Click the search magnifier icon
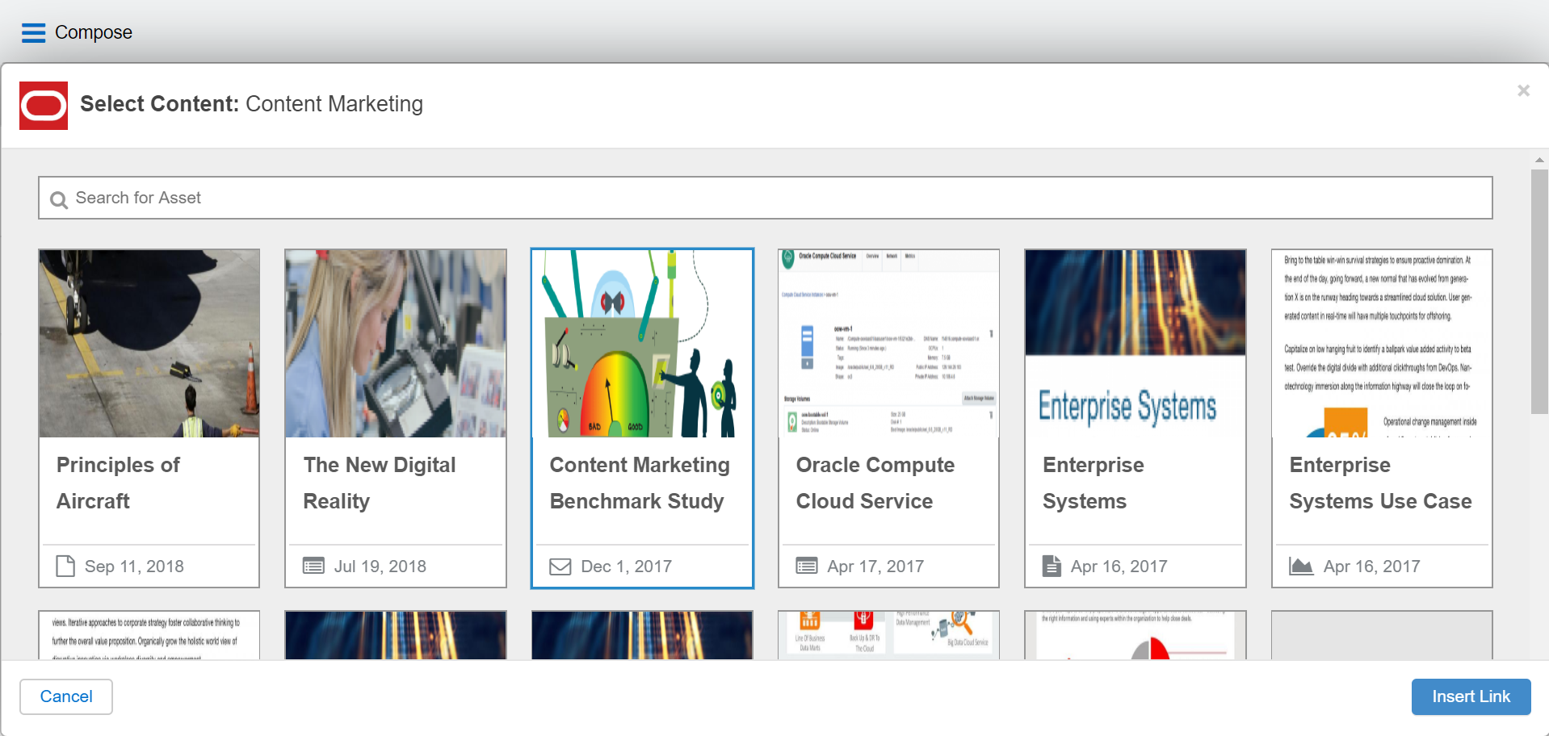 click(58, 199)
